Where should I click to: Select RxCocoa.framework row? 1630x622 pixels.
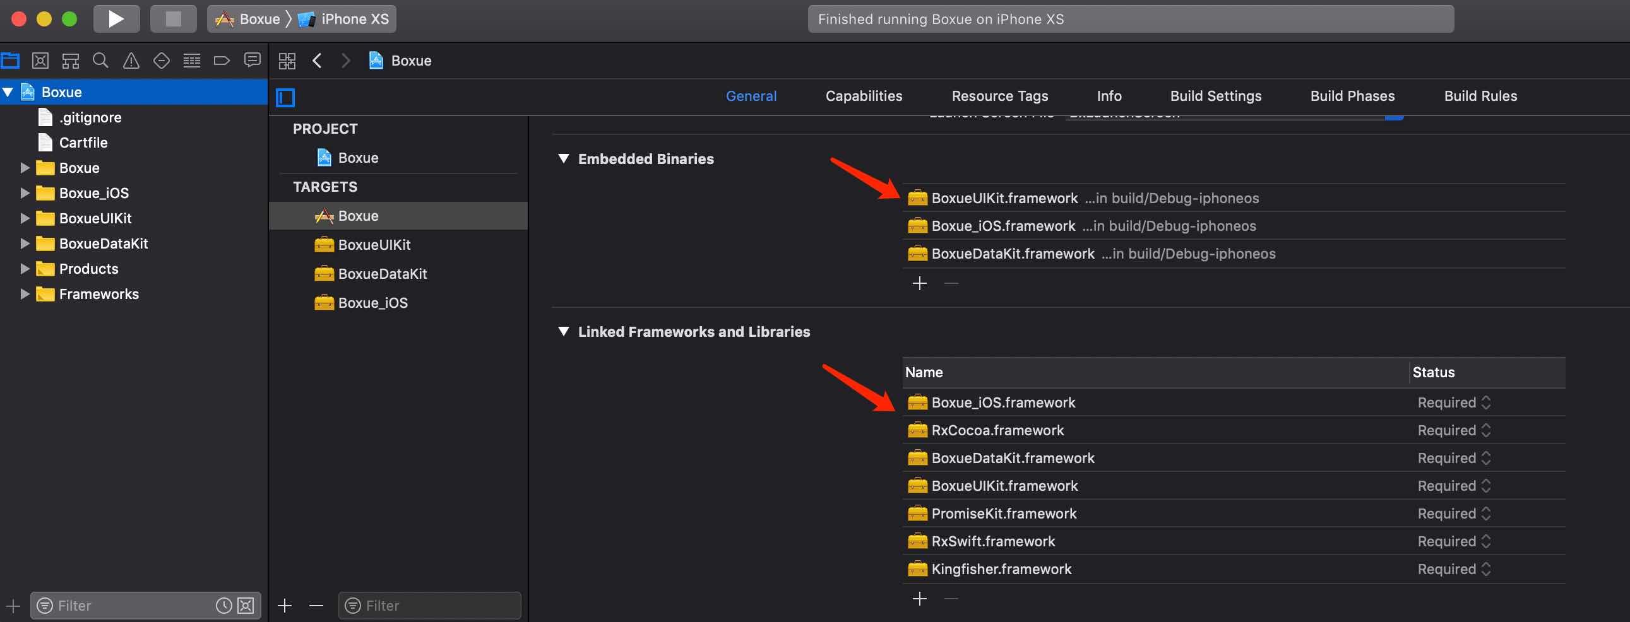[x=1234, y=430]
